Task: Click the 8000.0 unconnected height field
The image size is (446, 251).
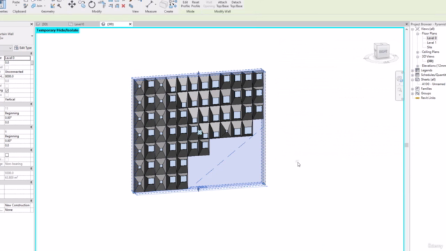Action: (17, 76)
